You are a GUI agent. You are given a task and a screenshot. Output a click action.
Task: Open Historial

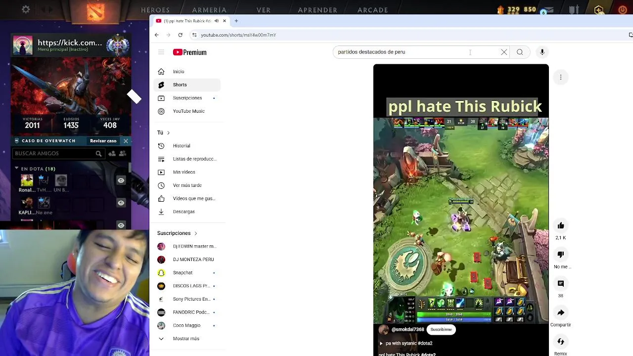tap(187, 146)
